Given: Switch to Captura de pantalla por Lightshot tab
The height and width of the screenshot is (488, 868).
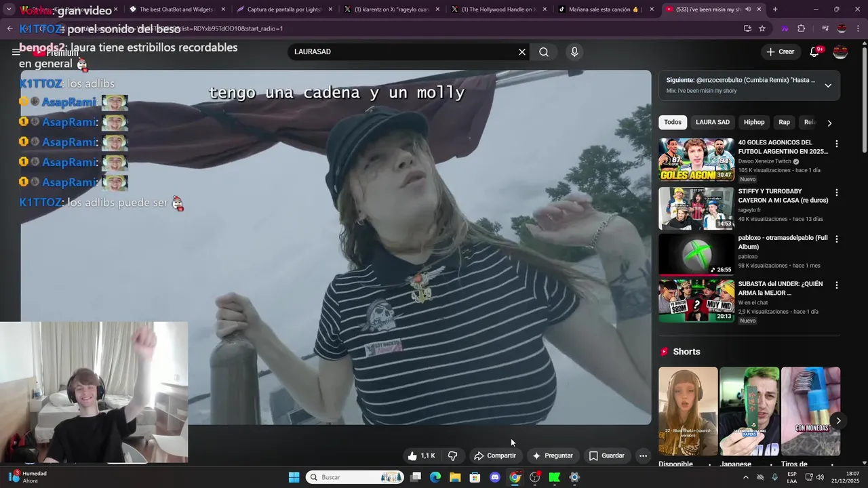Looking at the screenshot, I should tap(285, 9).
